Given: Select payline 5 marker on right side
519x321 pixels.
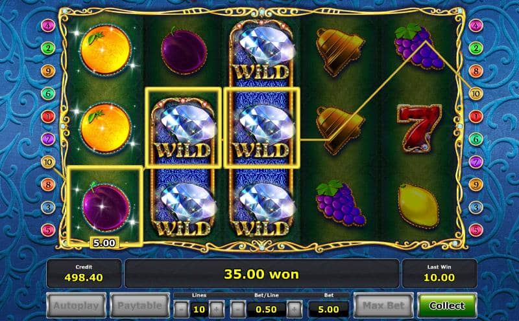Looking at the screenshot, I should coord(476,230).
